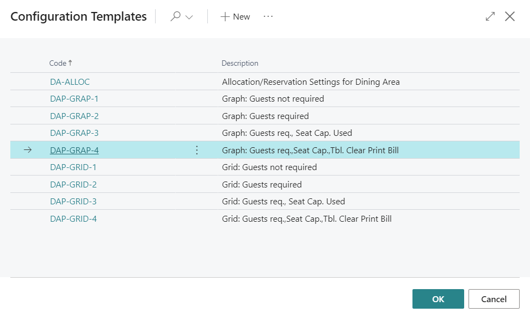Close the Configuration Templates dialog
Screen dimensions: 530x319
point(510,17)
